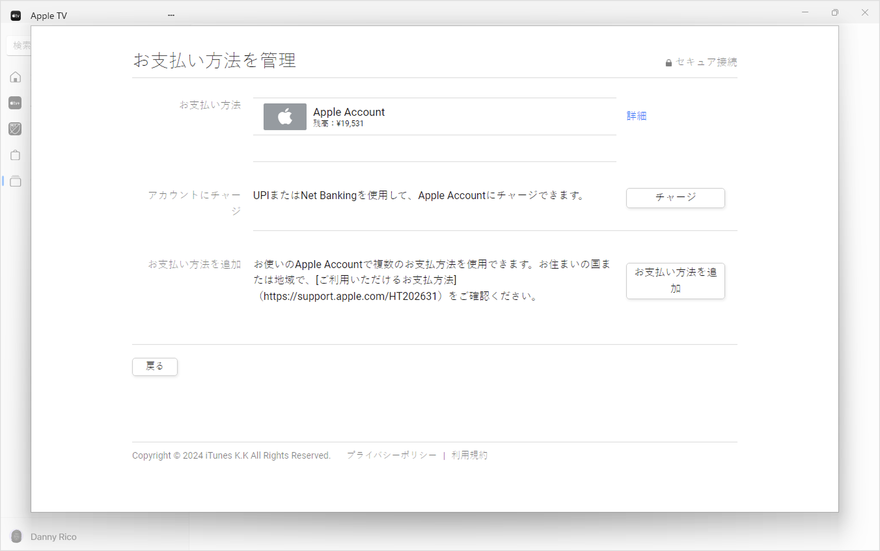
Task: Click the secure connection lock icon
Action: 669,63
